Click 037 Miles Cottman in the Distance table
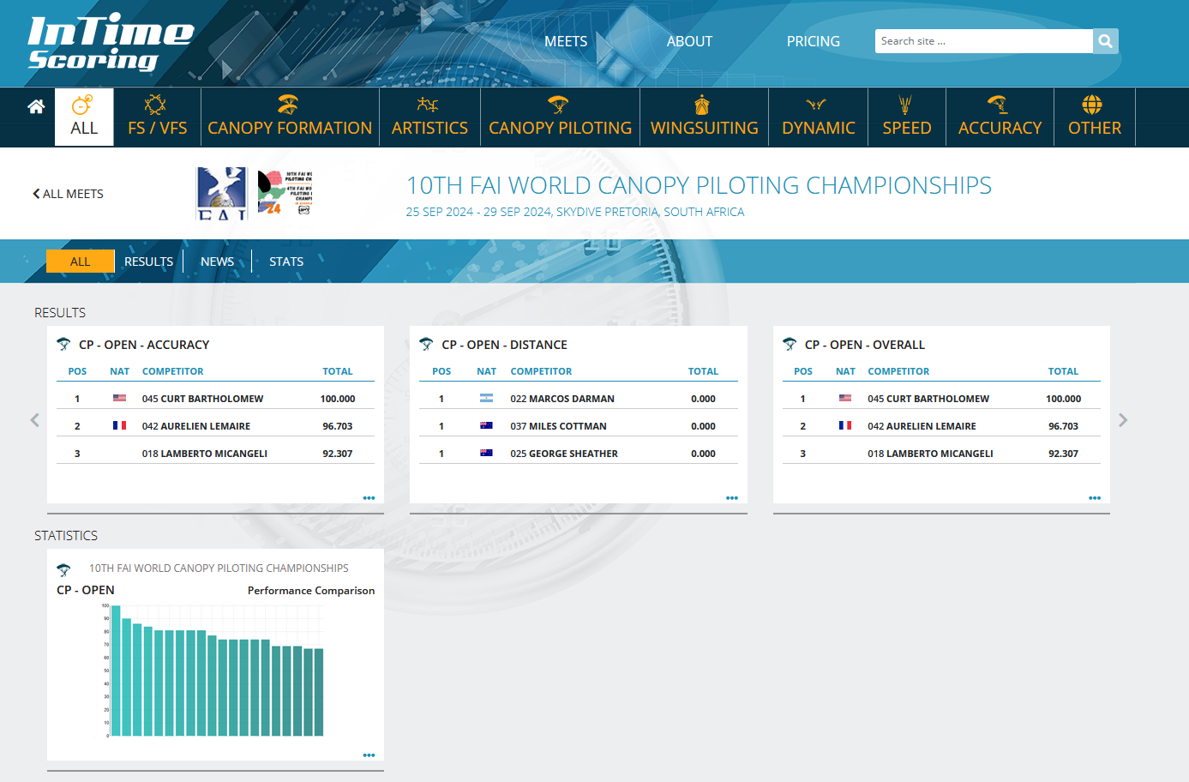The height and width of the screenshot is (782, 1189). tap(558, 426)
